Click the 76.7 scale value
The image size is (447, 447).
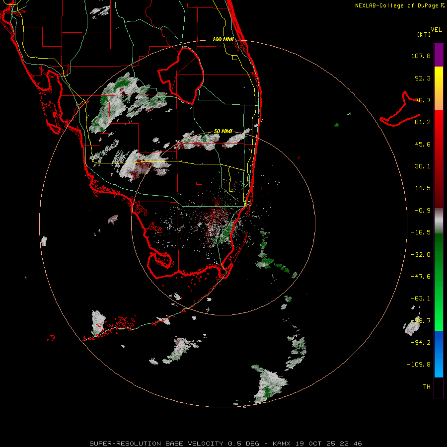tap(423, 100)
